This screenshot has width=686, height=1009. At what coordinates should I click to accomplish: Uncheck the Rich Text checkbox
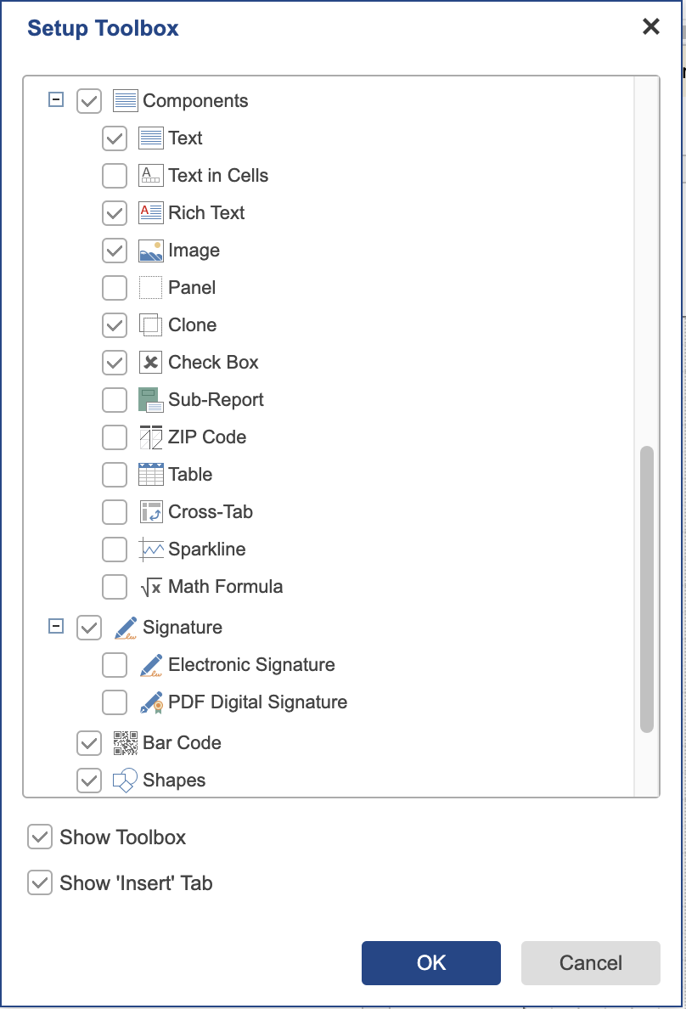click(115, 213)
